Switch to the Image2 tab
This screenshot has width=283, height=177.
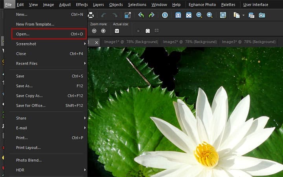pos(190,42)
